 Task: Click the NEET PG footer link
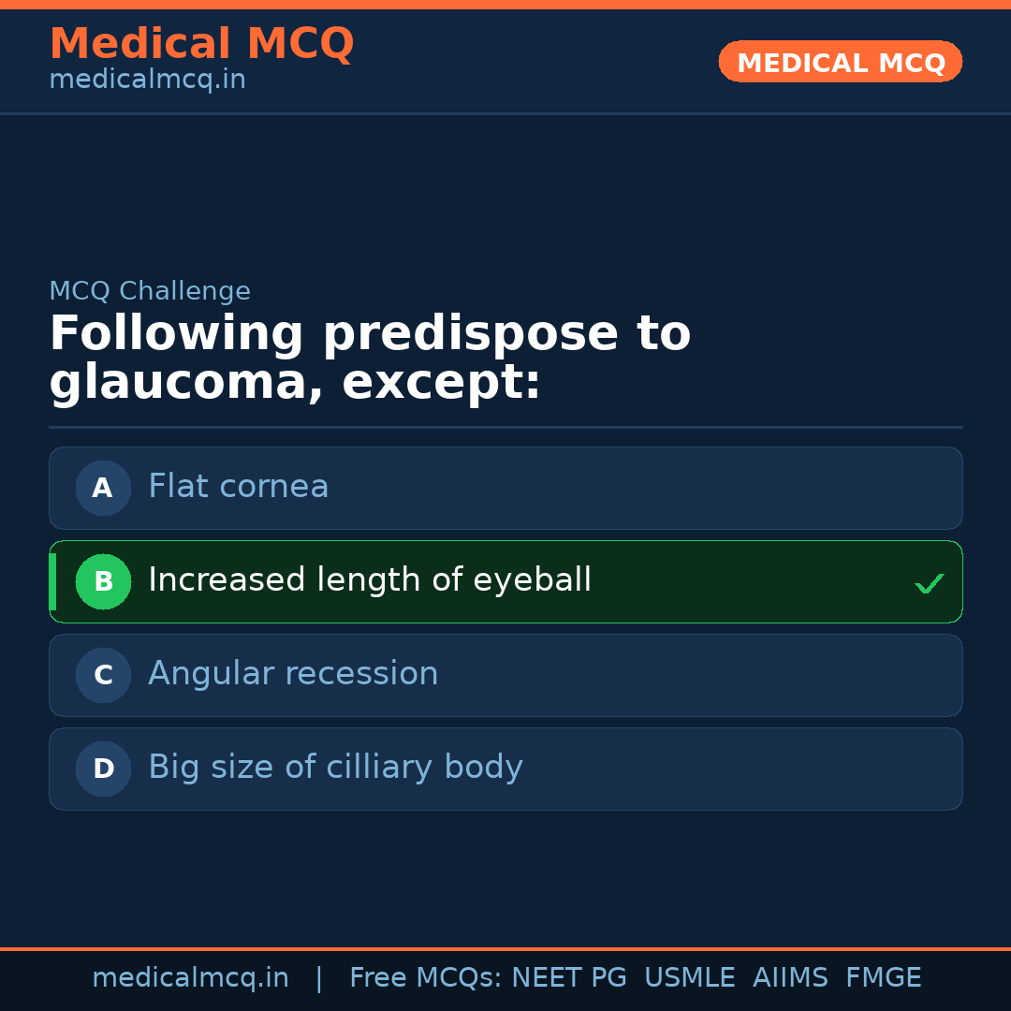[x=568, y=976]
